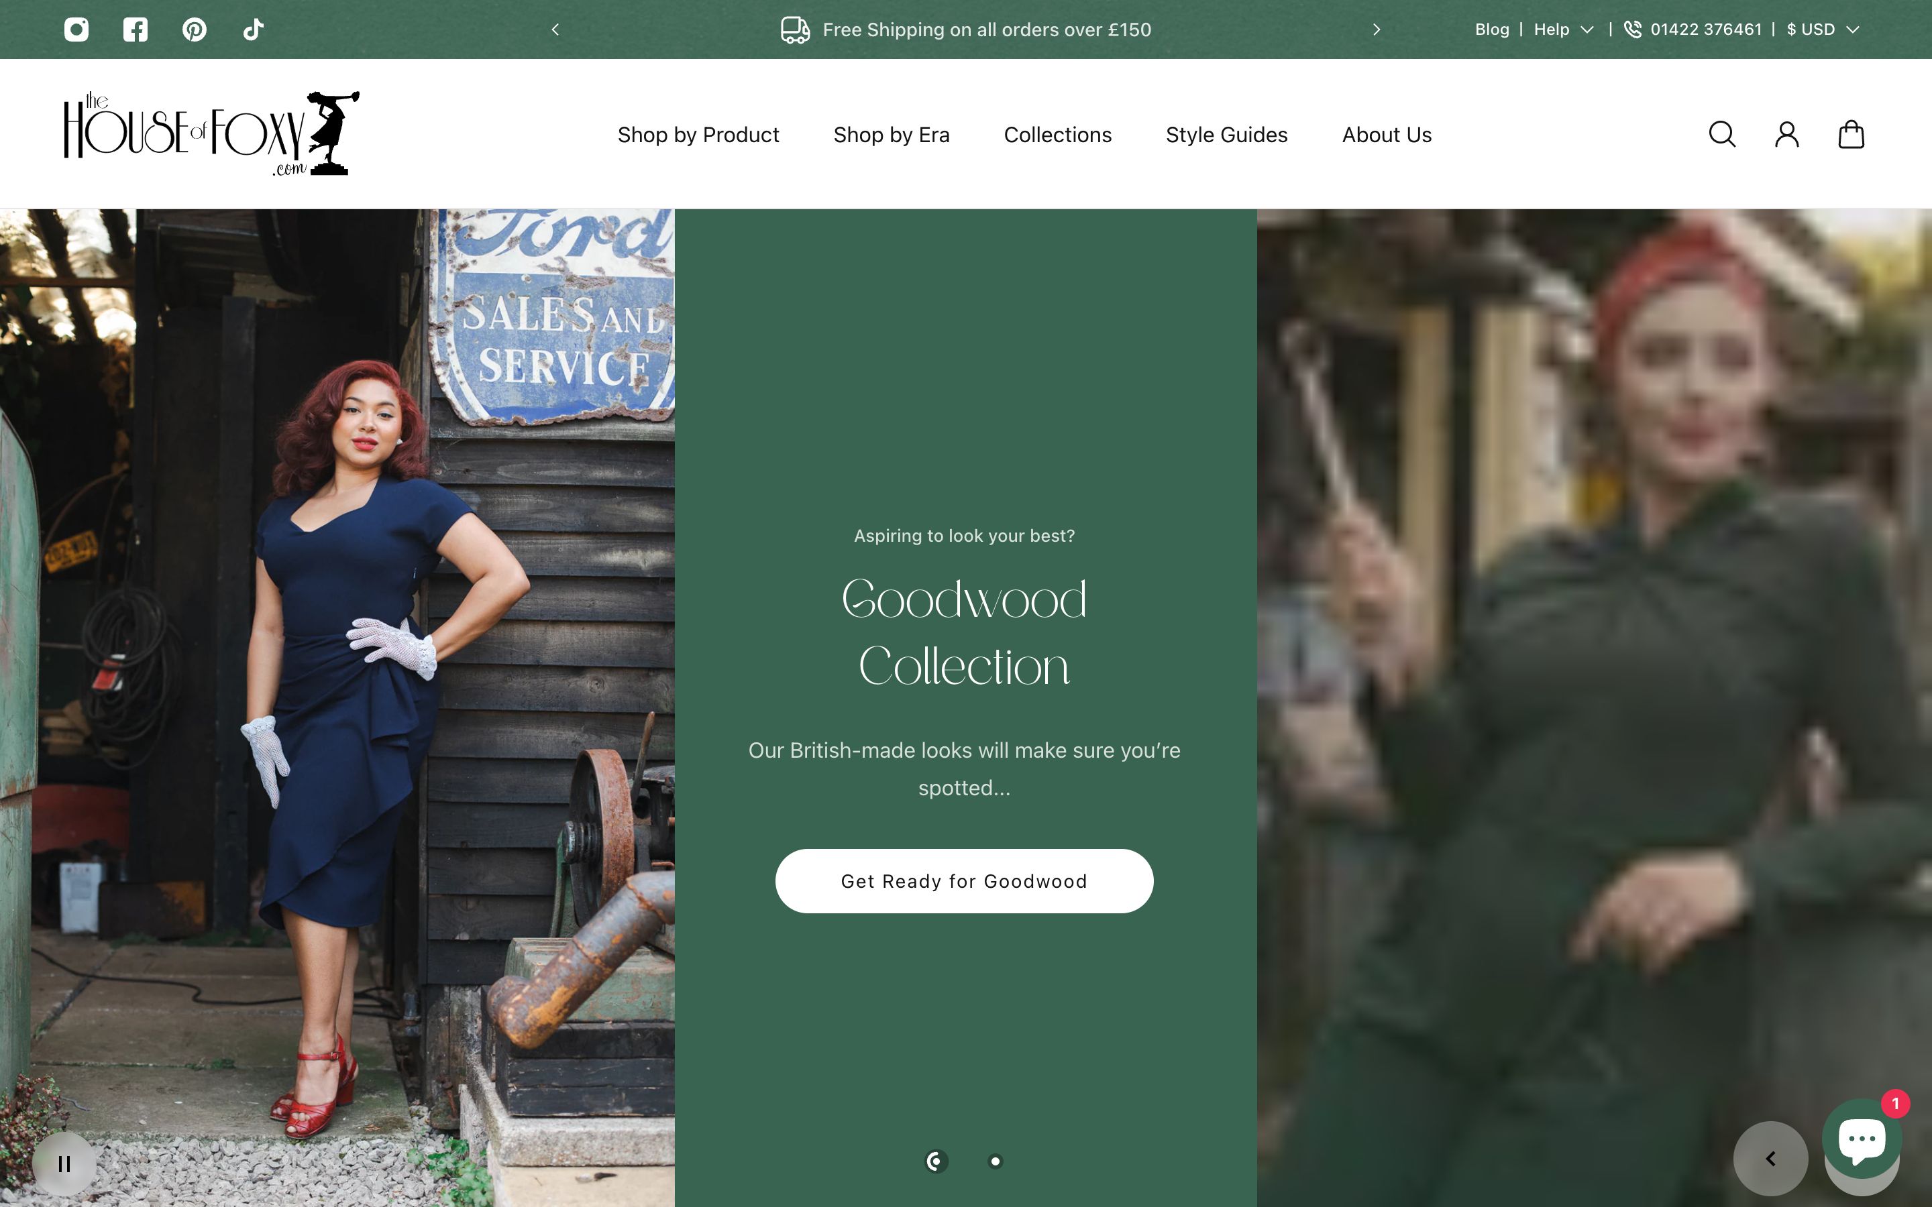This screenshot has width=1932, height=1207.
Task: Show next announcement with right chevron
Action: coord(1376,30)
